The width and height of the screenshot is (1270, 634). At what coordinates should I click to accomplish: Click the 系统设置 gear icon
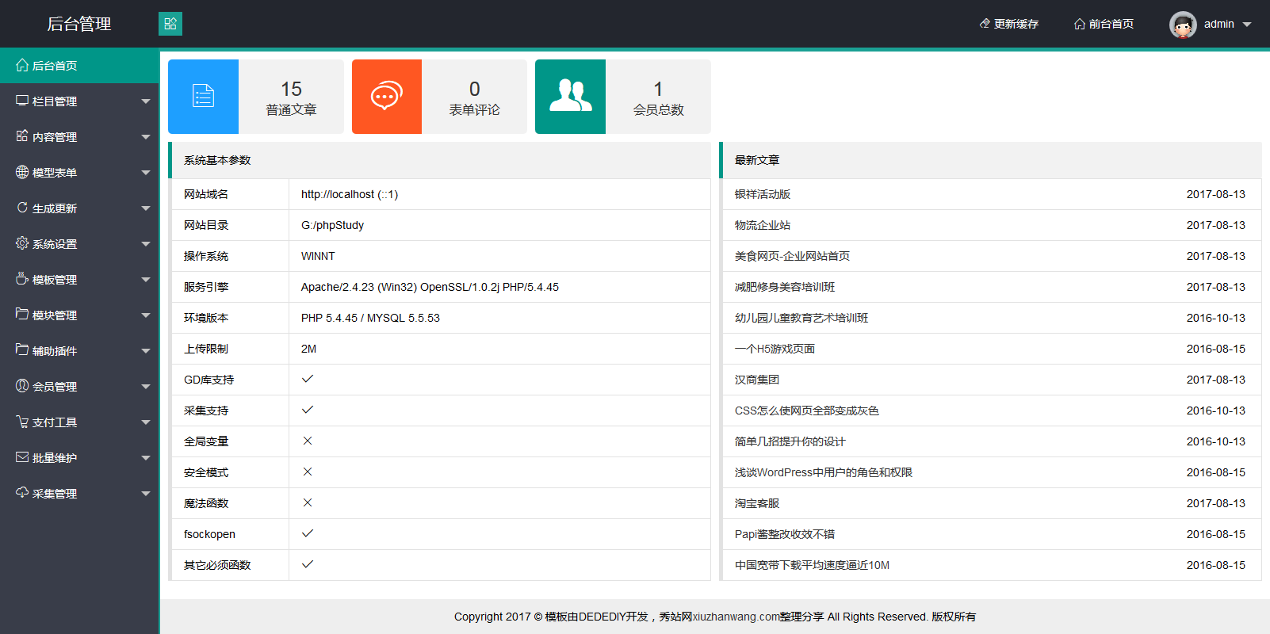tap(22, 243)
